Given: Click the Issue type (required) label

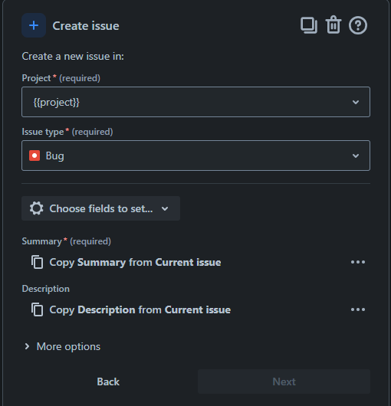Looking at the screenshot, I should (x=67, y=132).
